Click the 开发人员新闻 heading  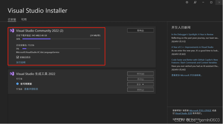181,27
